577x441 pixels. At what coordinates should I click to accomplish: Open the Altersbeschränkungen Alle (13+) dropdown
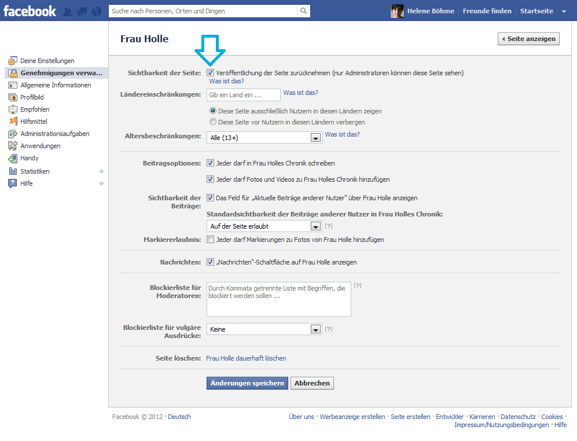click(264, 138)
